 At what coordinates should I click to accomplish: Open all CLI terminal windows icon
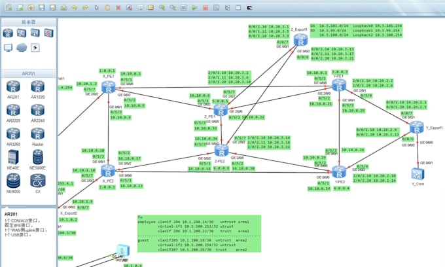[249, 8]
